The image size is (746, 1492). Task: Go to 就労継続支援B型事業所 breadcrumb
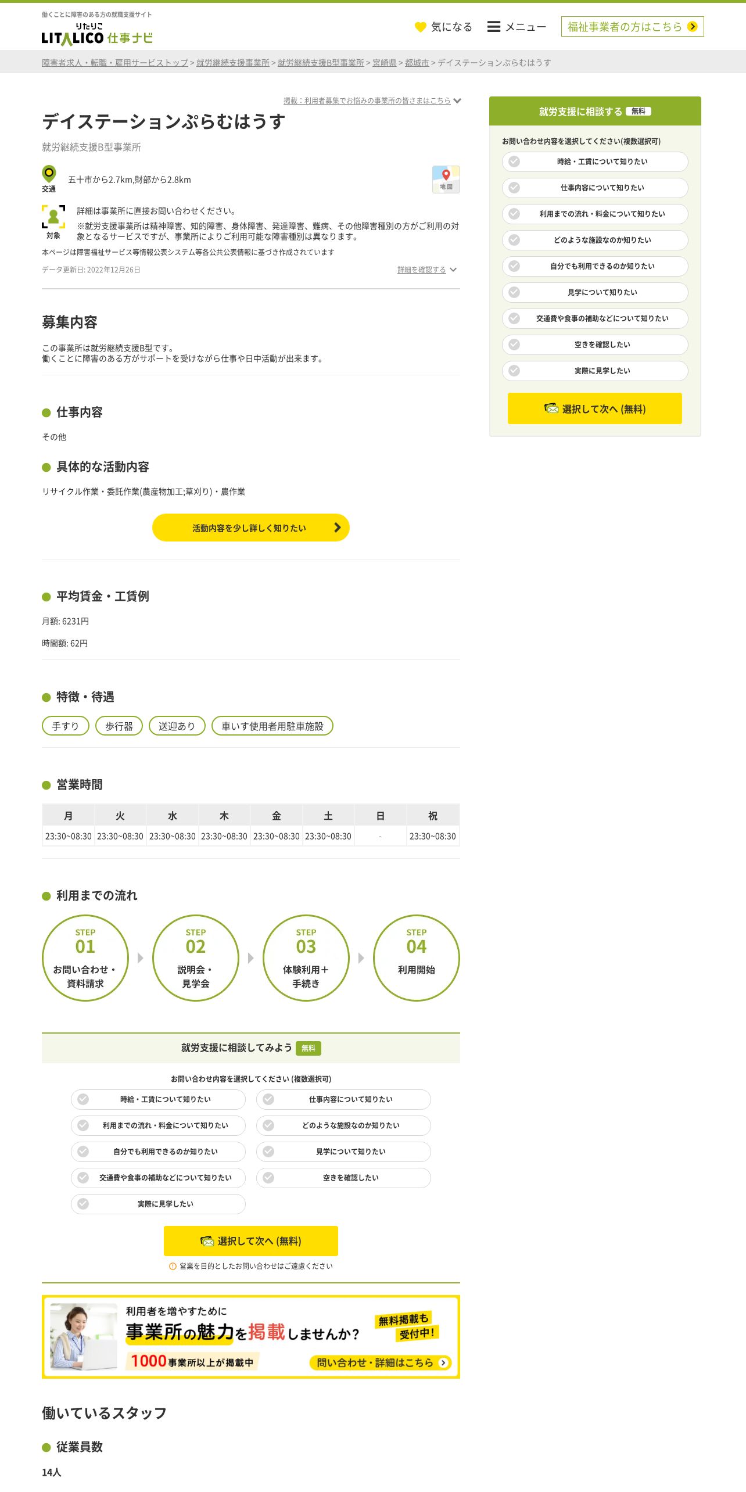pyautogui.click(x=321, y=63)
